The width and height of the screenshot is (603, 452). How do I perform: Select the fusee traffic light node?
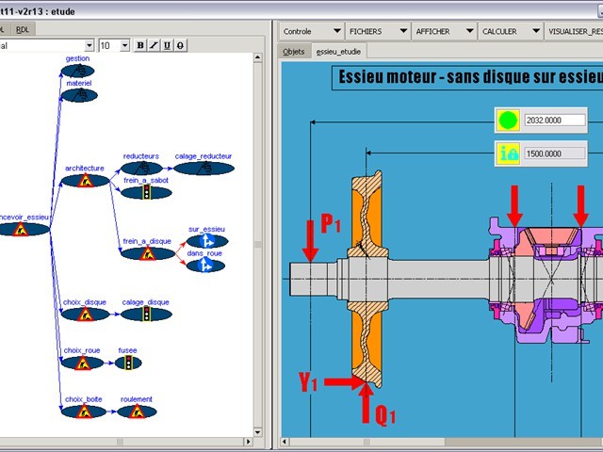pyautogui.click(x=128, y=363)
